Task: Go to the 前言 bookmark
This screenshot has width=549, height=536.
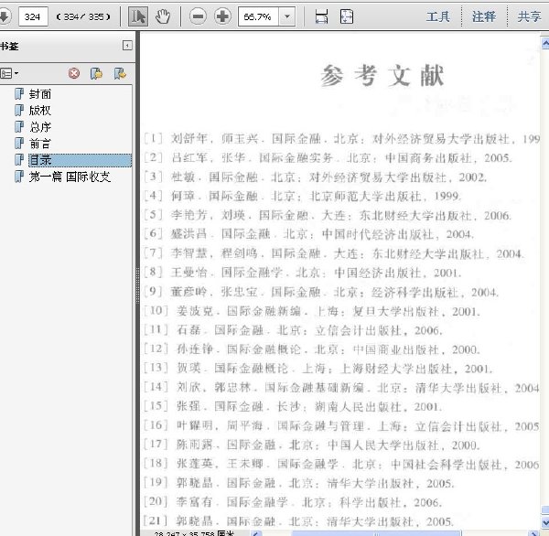Action: [40, 144]
